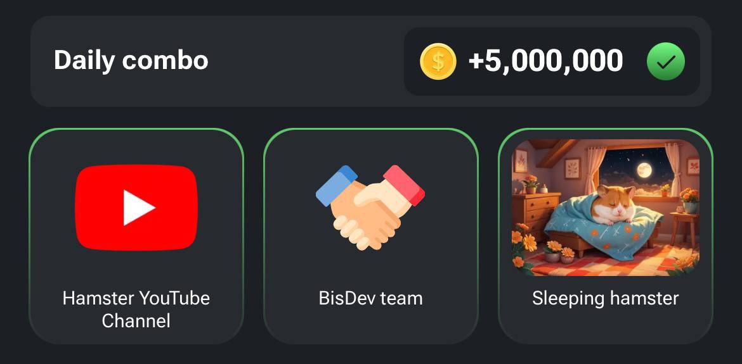Tap the +5,000,000 reward amount
This screenshot has width=742, height=364.
pyautogui.click(x=545, y=61)
